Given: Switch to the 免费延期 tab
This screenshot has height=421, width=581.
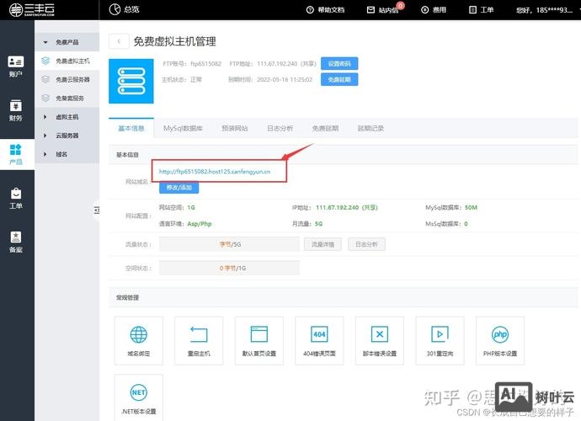Looking at the screenshot, I should coord(325,128).
